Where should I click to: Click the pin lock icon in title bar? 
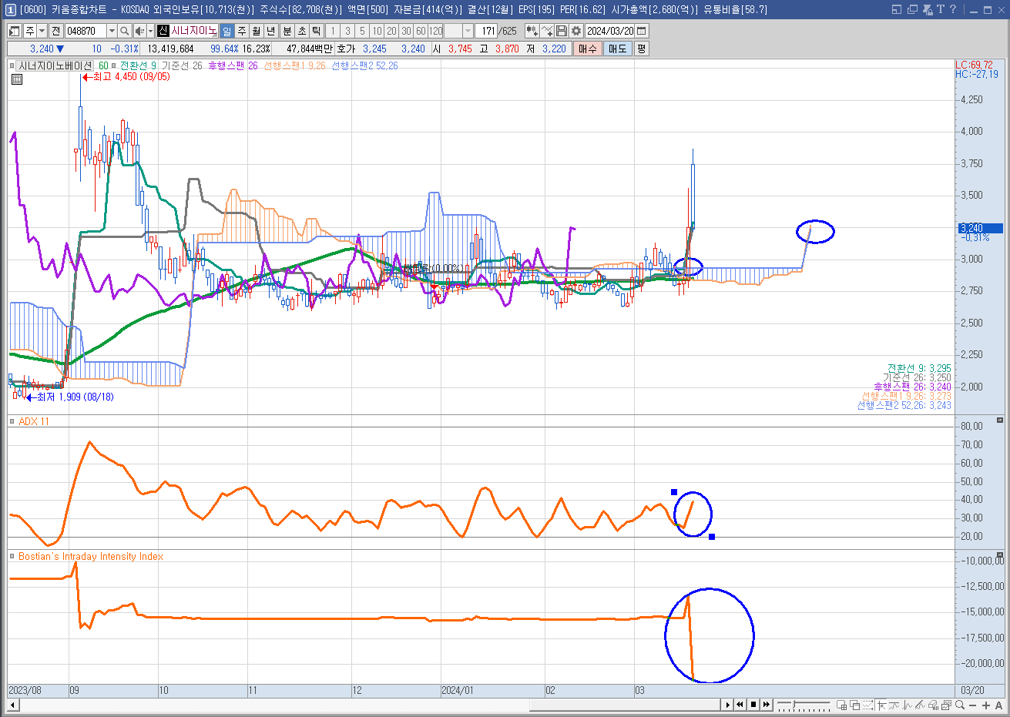[928, 9]
